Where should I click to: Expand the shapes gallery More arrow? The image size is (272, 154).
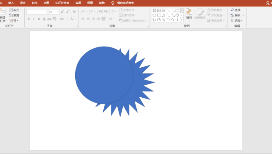coord(181,20)
